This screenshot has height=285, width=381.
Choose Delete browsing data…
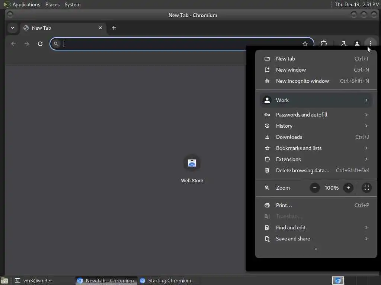click(316, 170)
